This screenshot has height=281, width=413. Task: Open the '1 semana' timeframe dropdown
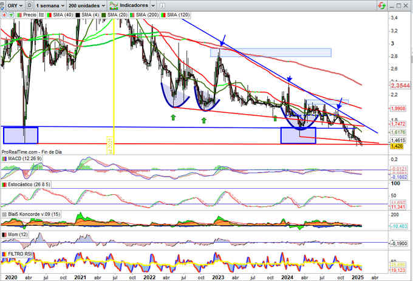50,4
